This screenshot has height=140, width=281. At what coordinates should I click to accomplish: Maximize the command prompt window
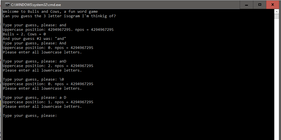pos(260,5)
